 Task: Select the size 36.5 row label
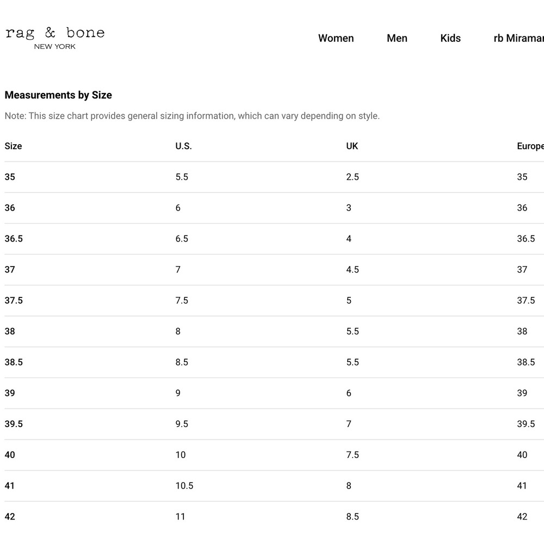pyautogui.click(x=14, y=239)
